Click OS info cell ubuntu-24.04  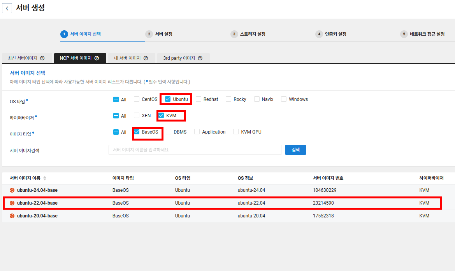tap(251, 190)
